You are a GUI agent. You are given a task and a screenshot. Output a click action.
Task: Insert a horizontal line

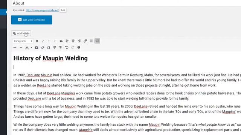(x=21, y=48)
